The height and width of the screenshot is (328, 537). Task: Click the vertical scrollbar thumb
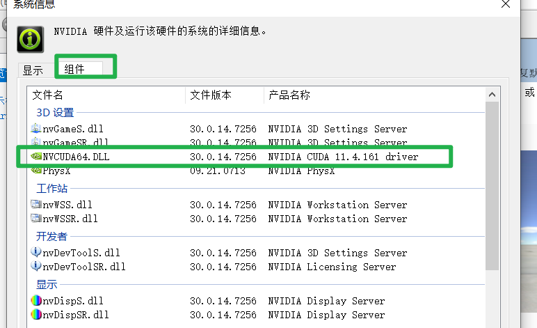coord(492,186)
